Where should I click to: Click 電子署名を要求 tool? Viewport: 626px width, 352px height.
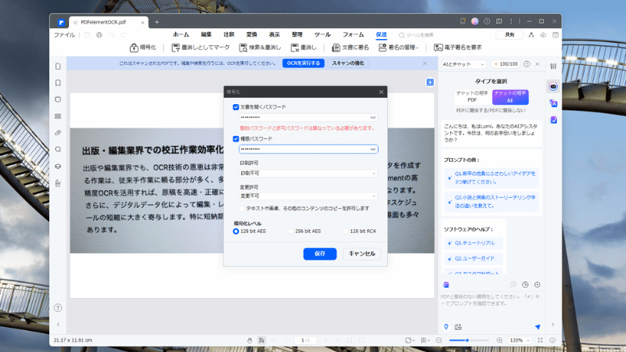pos(458,48)
